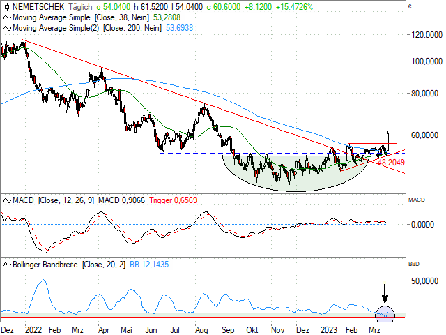Click the BB 12,1435 value
The image size is (446, 335).
[149, 265]
